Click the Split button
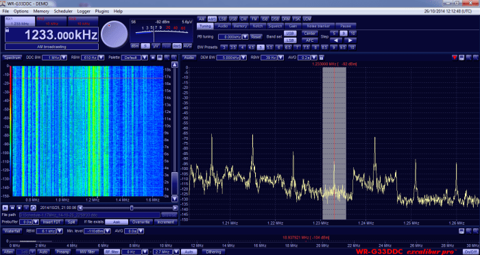The image size is (480, 255). point(71,222)
